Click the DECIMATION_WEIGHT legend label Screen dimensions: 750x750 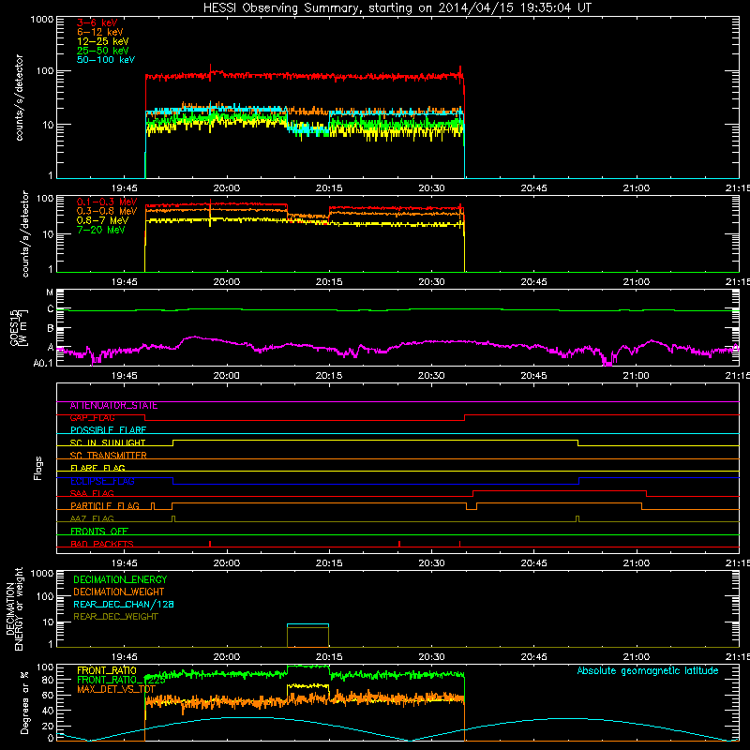click(119, 592)
